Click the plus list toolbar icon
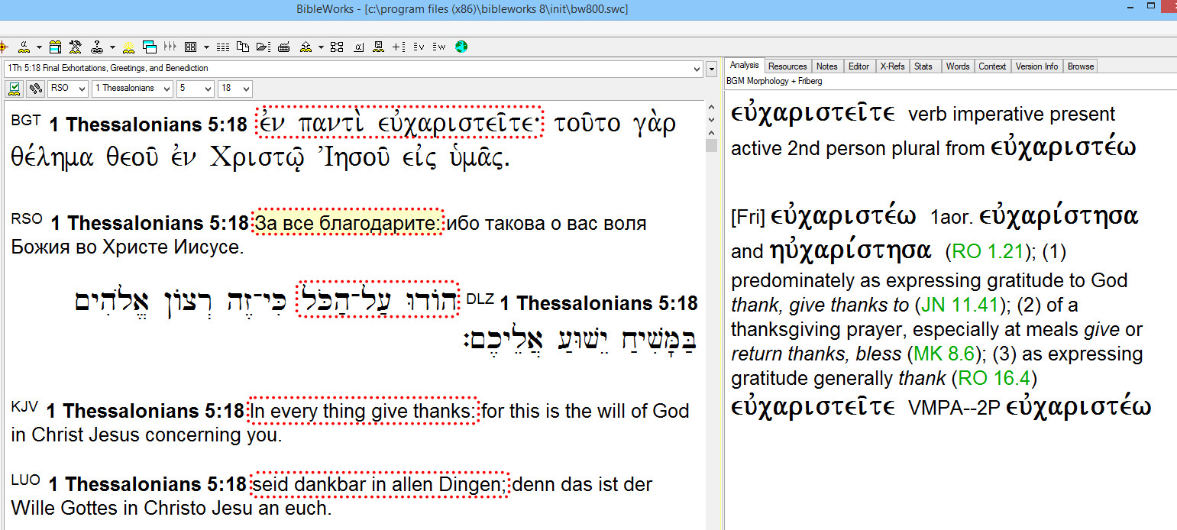Viewport: 1177px width, 530px height. 399,47
